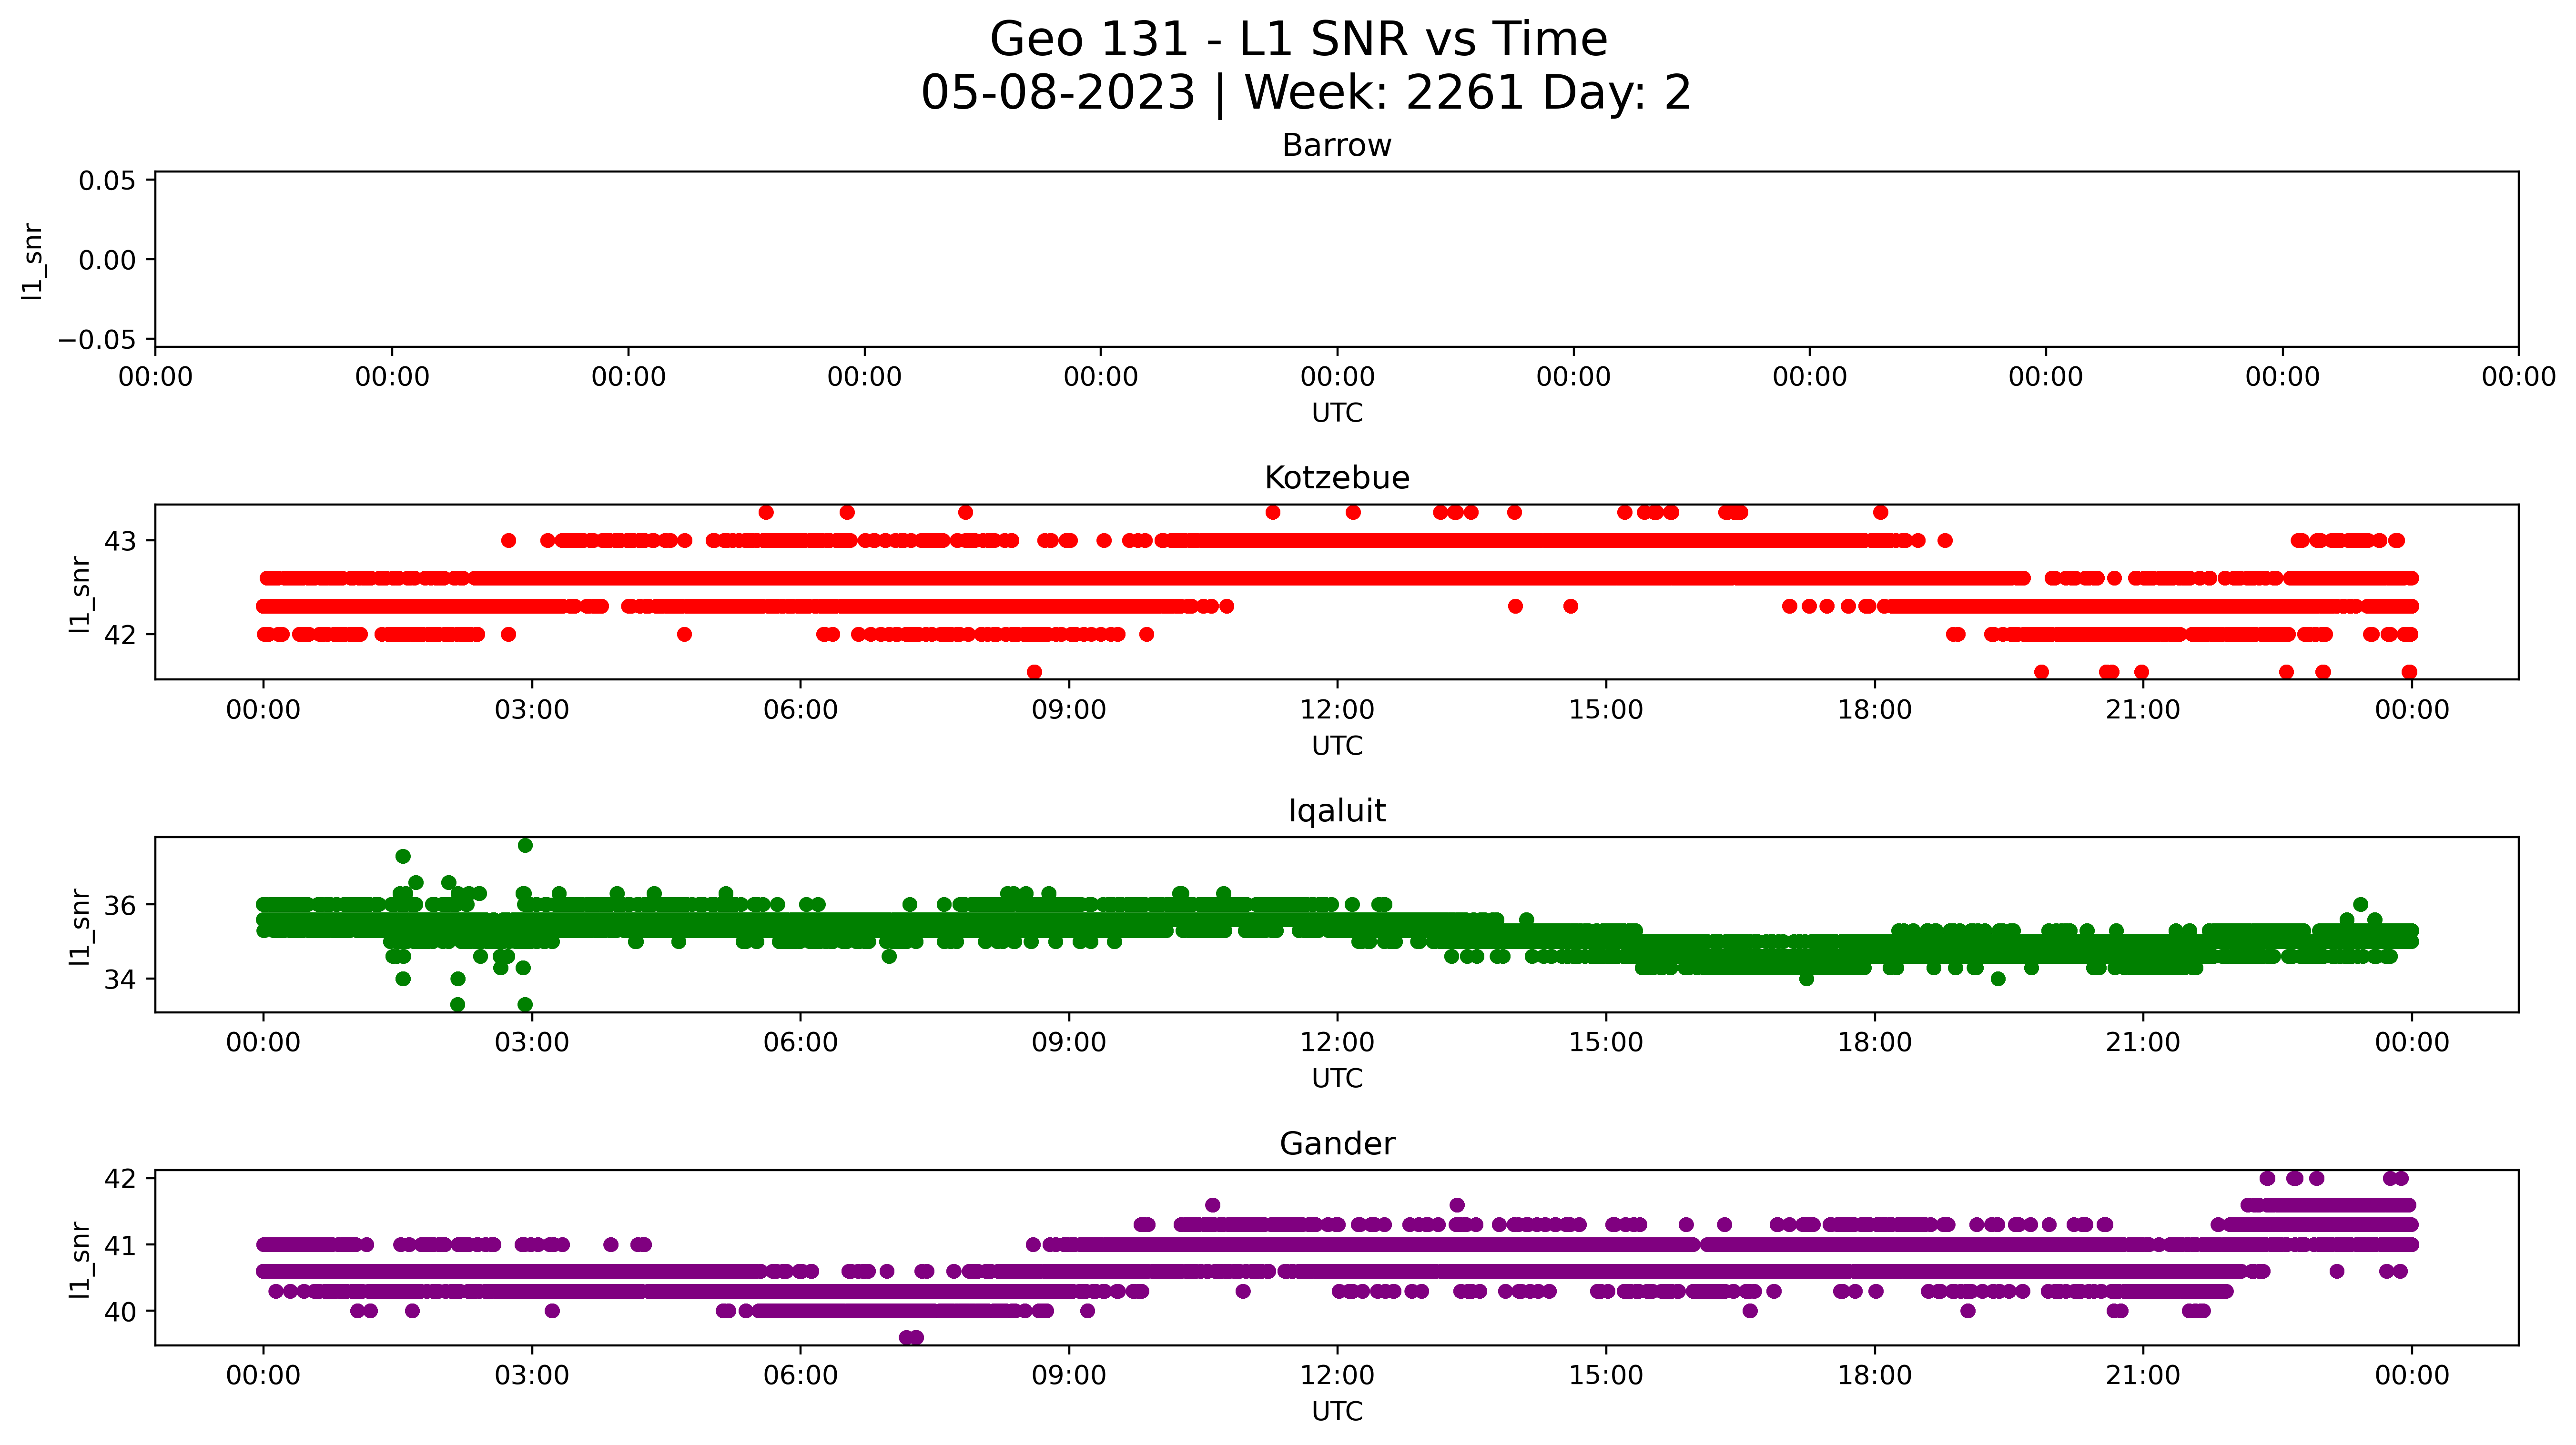Click the 06:00 tick label on Iqaluit plot

tap(800, 1043)
